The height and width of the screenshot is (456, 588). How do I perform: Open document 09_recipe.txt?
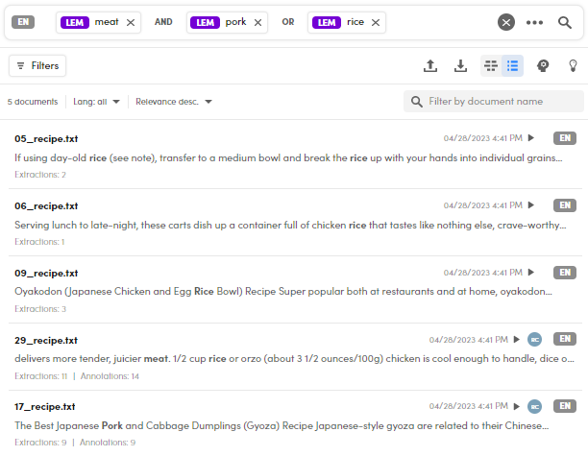(x=46, y=273)
